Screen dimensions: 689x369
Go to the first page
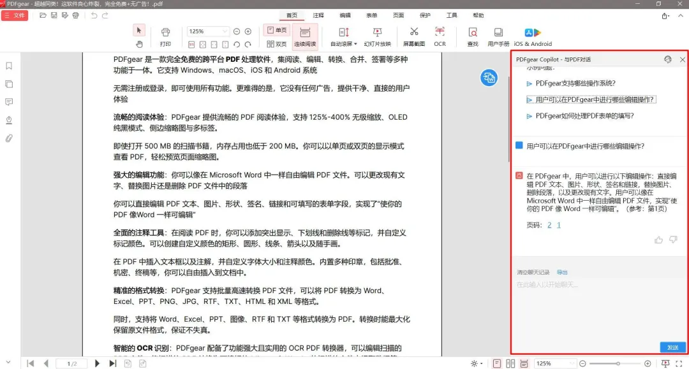[31, 363]
